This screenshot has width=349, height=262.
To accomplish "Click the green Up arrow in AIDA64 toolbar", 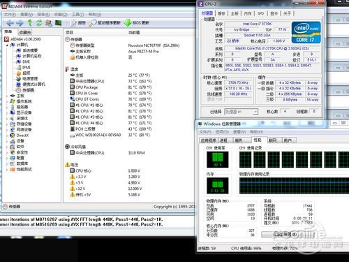I will click(30, 23).
